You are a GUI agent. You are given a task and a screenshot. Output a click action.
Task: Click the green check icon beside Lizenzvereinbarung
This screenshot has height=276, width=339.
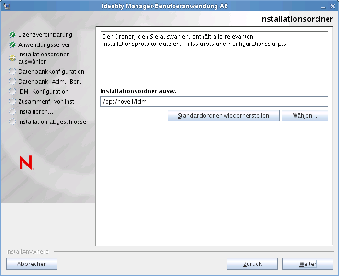point(12,34)
